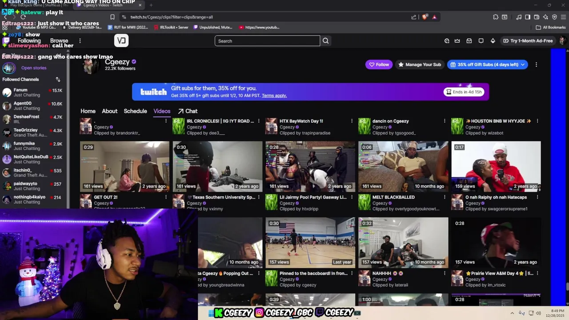The width and height of the screenshot is (569, 320).
Task: Play the Pinned to the backboard clip thumbnail
Action: [310, 243]
